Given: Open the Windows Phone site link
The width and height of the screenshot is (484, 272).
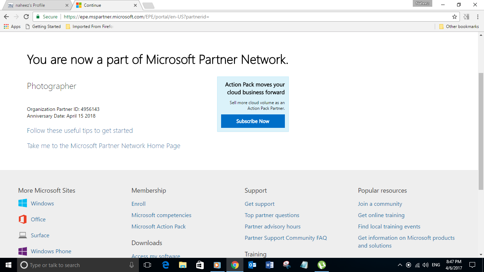Looking at the screenshot, I should [51, 251].
